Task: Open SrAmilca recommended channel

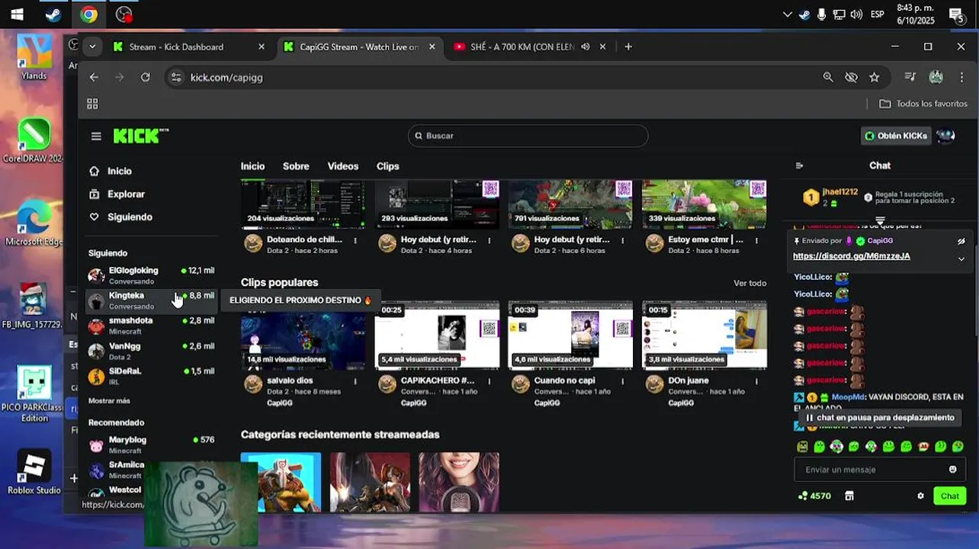Action: (x=152, y=469)
